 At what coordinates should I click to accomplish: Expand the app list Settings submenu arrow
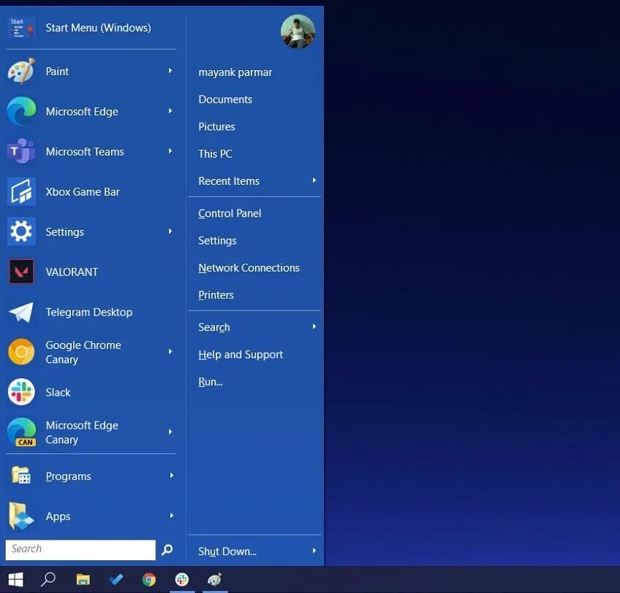click(170, 231)
